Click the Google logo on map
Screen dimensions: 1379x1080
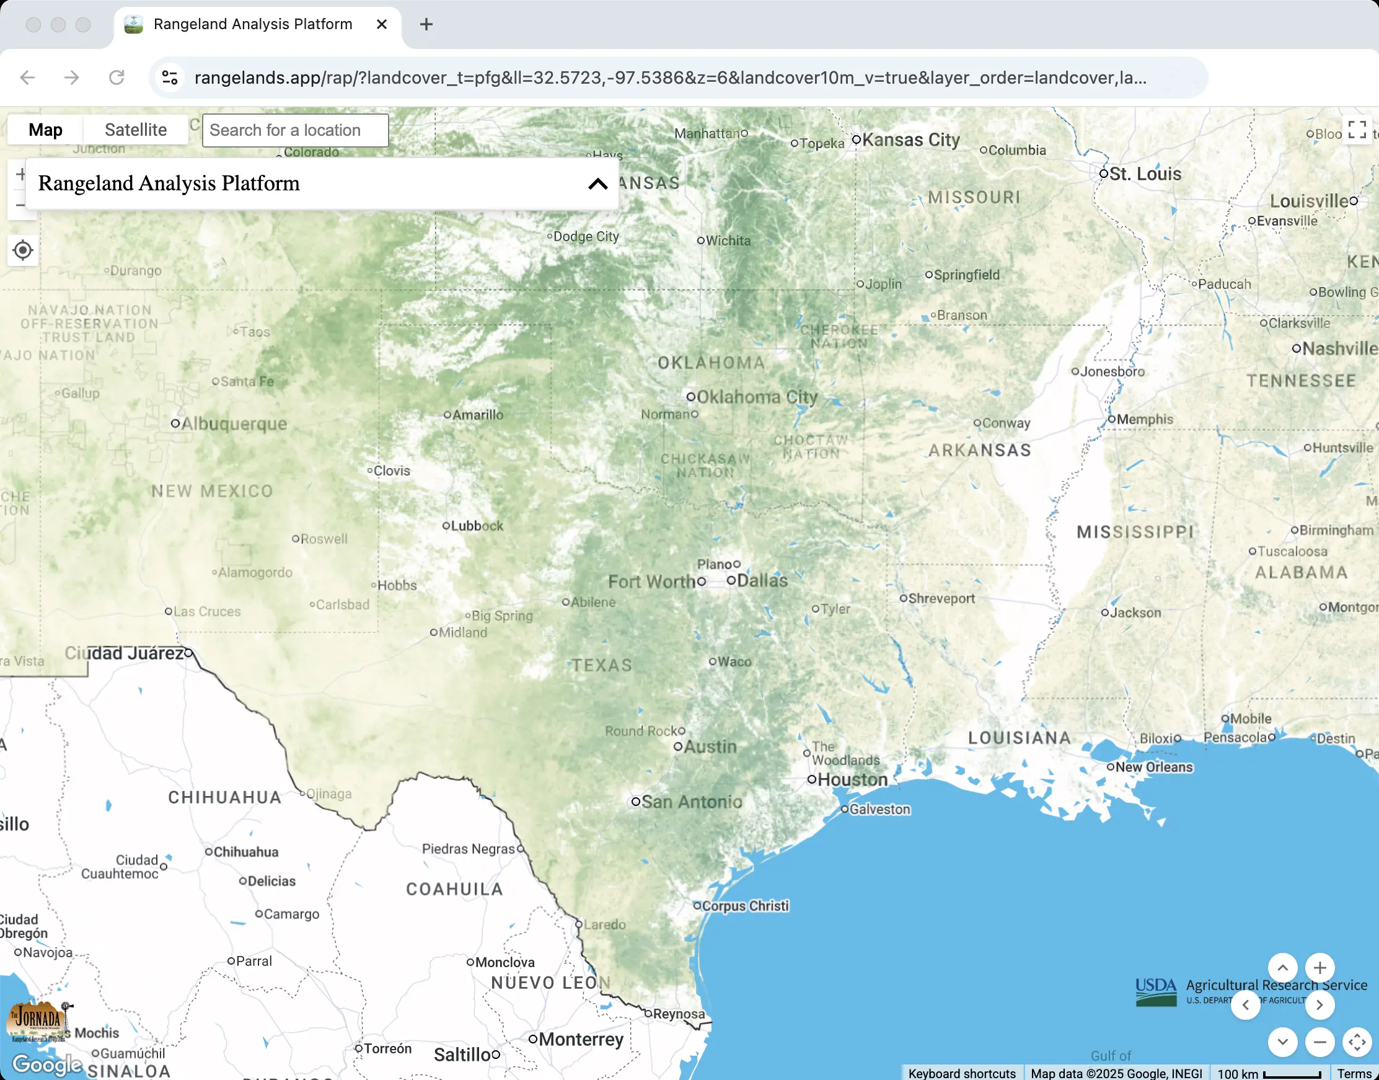pyautogui.click(x=47, y=1065)
